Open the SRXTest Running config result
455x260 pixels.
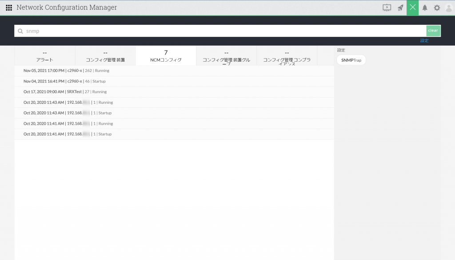tap(174, 92)
